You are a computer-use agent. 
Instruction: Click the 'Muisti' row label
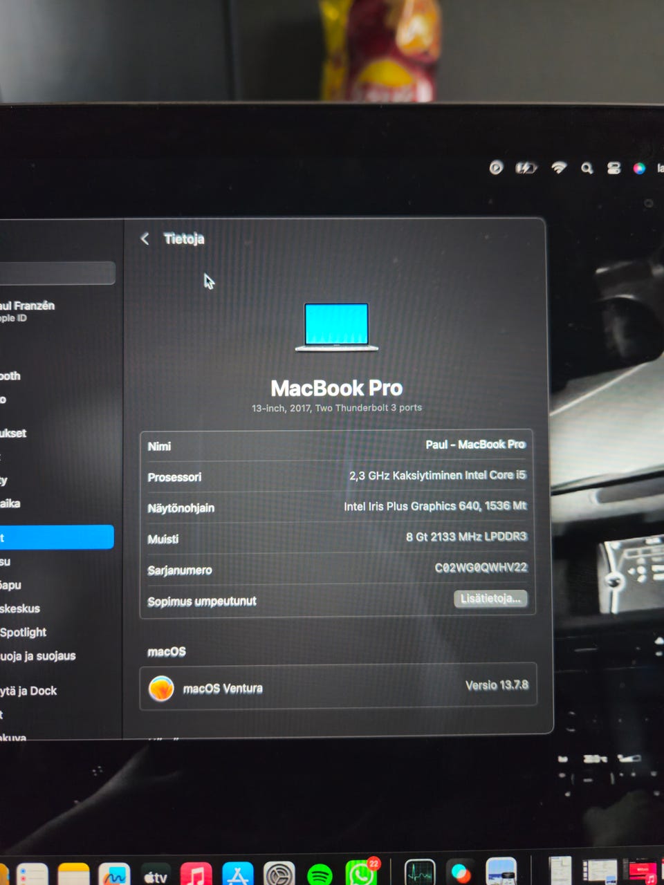[x=163, y=539]
